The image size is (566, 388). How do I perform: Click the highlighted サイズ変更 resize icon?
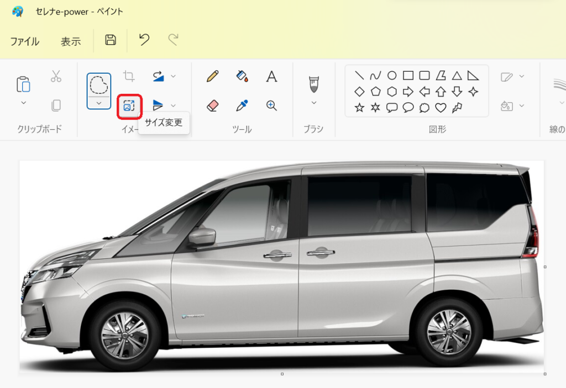point(129,105)
